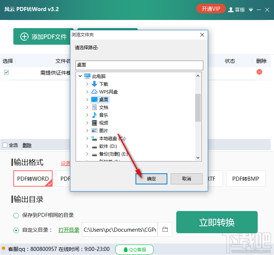The image size is (274, 255).
Task: Expand the 图片 folder node
Action: tap(87, 130)
